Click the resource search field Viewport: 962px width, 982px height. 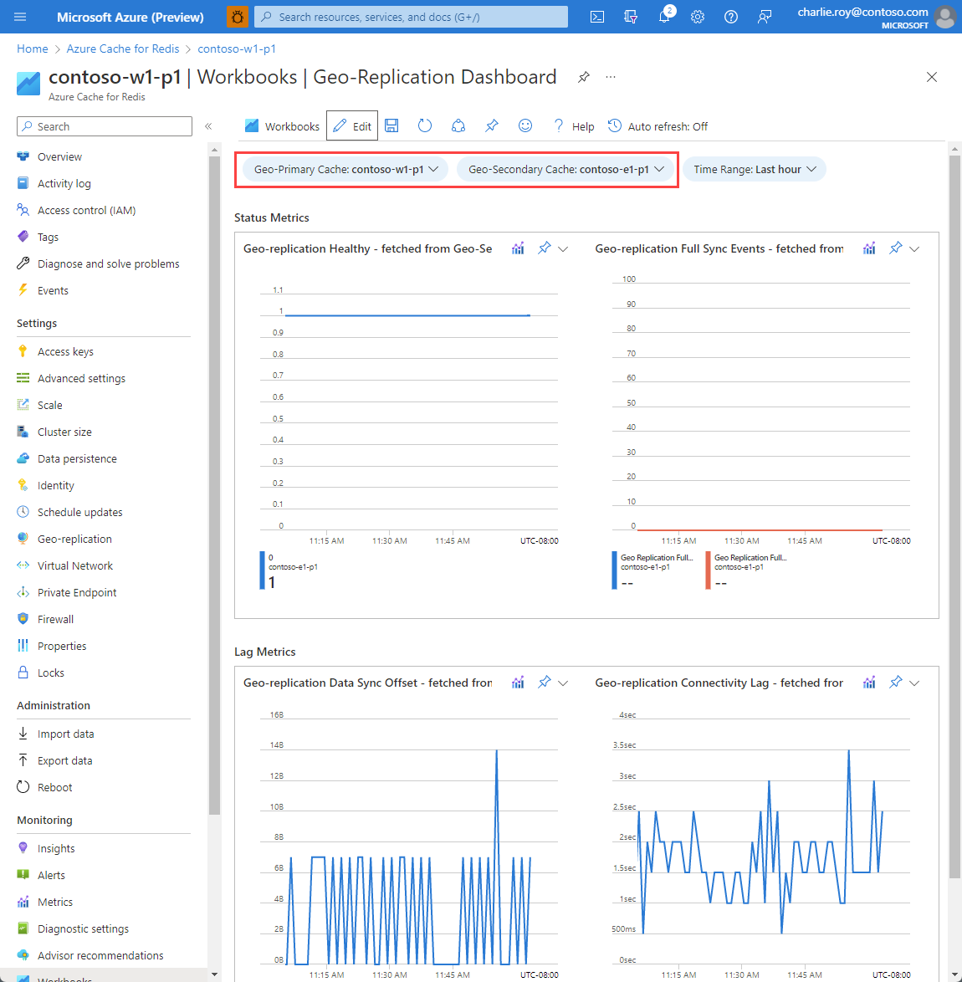point(411,16)
